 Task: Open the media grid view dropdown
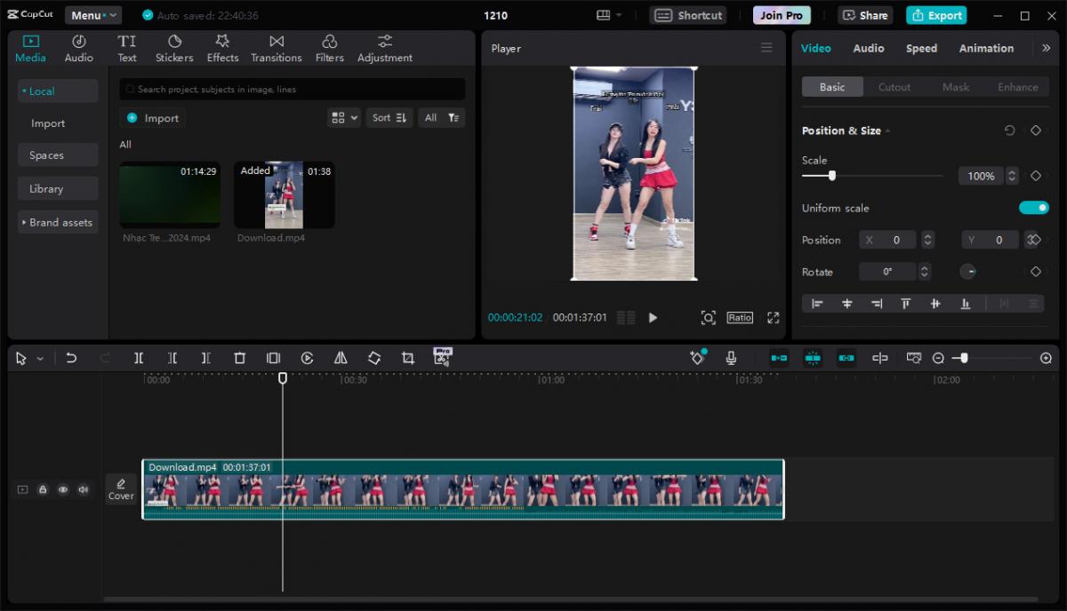pyautogui.click(x=343, y=117)
